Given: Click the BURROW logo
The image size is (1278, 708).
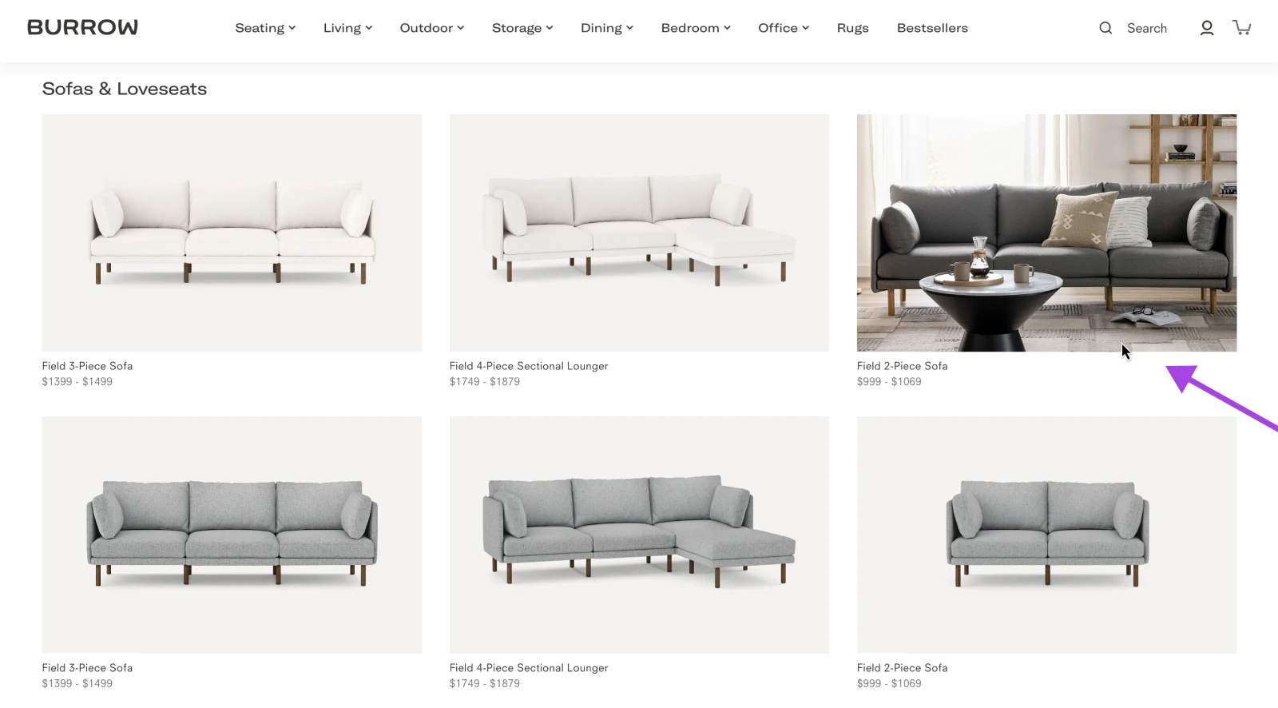Looking at the screenshot, I should (x=82, y=27).
